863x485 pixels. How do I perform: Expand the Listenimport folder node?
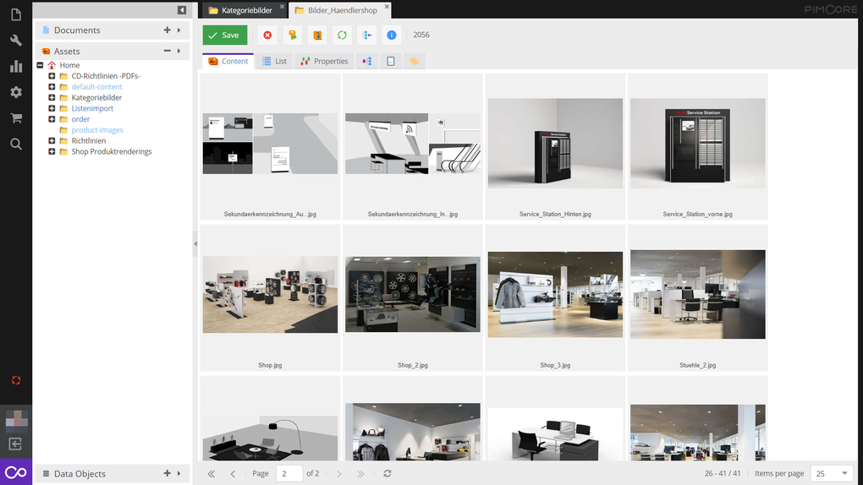click(52, 108)
